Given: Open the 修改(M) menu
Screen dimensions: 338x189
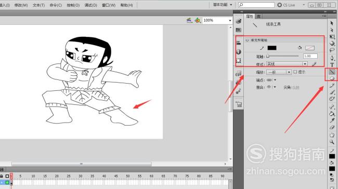Looking at the screenshot, I should pyautogui.click(x=21, y=5).
